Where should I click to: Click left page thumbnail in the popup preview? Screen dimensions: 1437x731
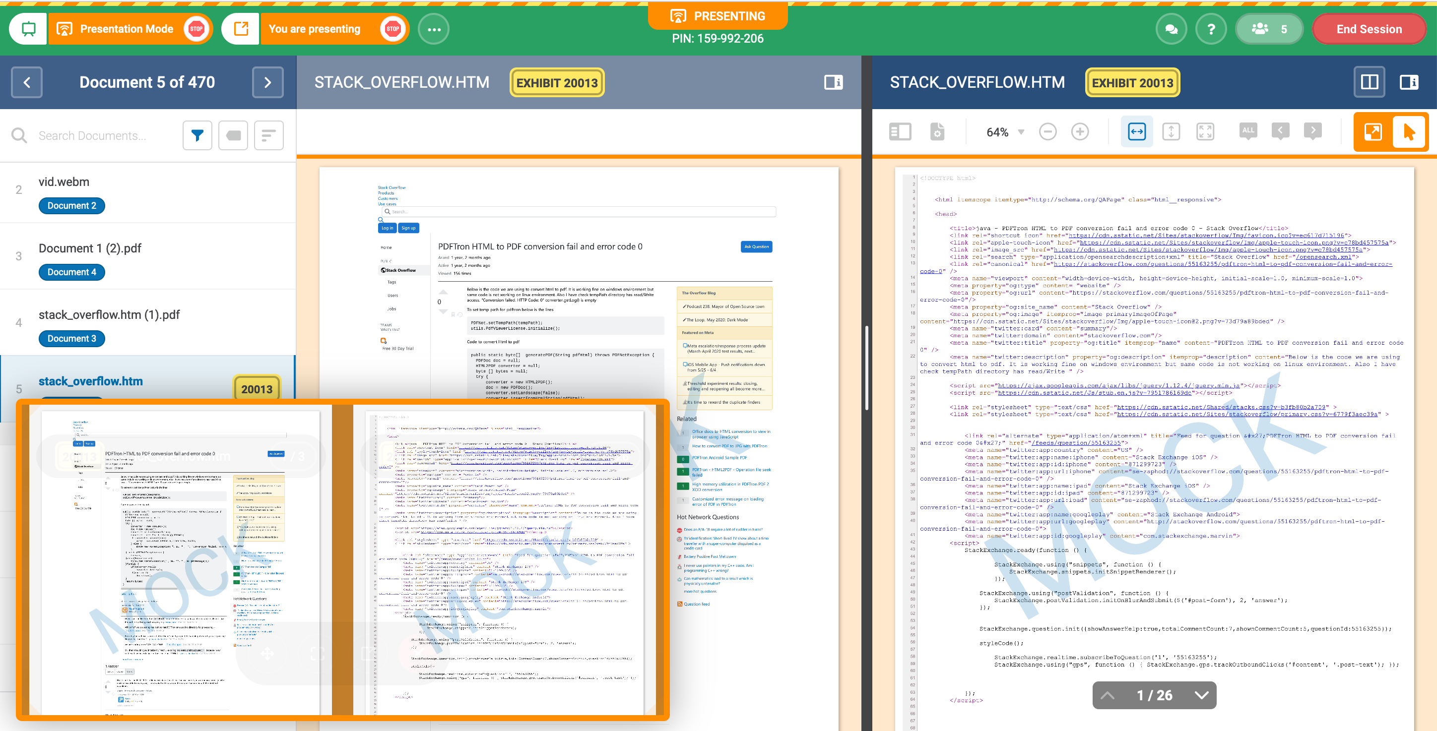coord(180,562)
